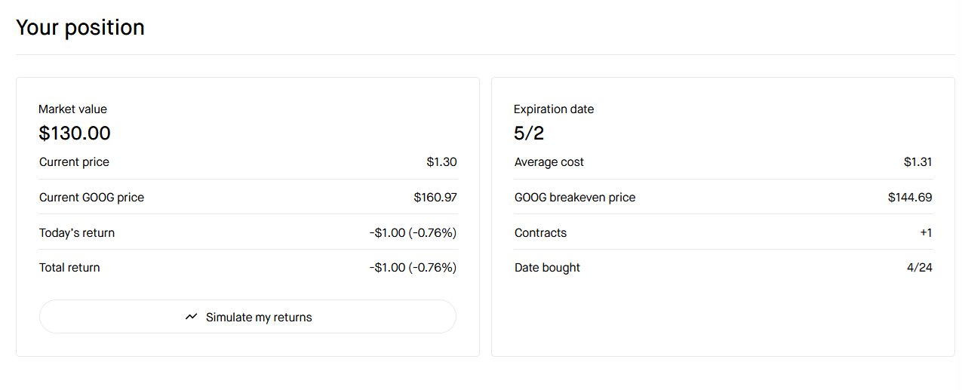Image resolution: width=962 pixels, height=390 pixels.
Task: Click the Your position heading
Action: click(80, 28)
